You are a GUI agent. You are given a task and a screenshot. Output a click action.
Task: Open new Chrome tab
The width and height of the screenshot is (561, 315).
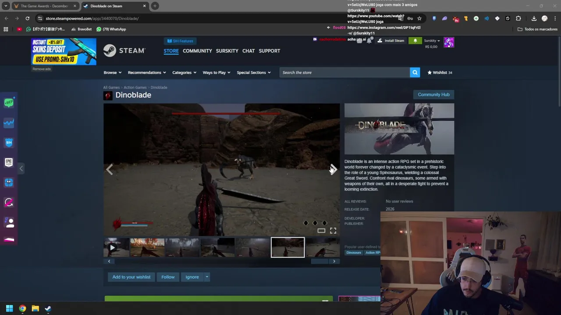pos(155,6)
